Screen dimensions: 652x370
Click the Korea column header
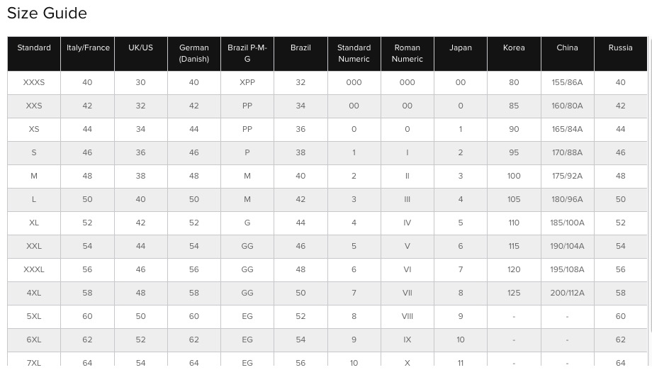point(514,54)
